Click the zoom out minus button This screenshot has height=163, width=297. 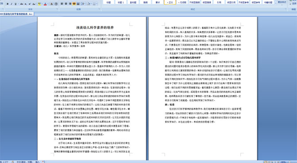(289, 162)
